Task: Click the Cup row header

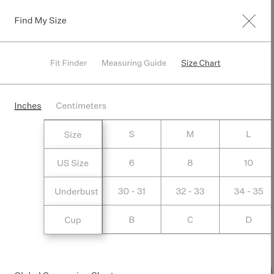Action: (x=73, y=220)
